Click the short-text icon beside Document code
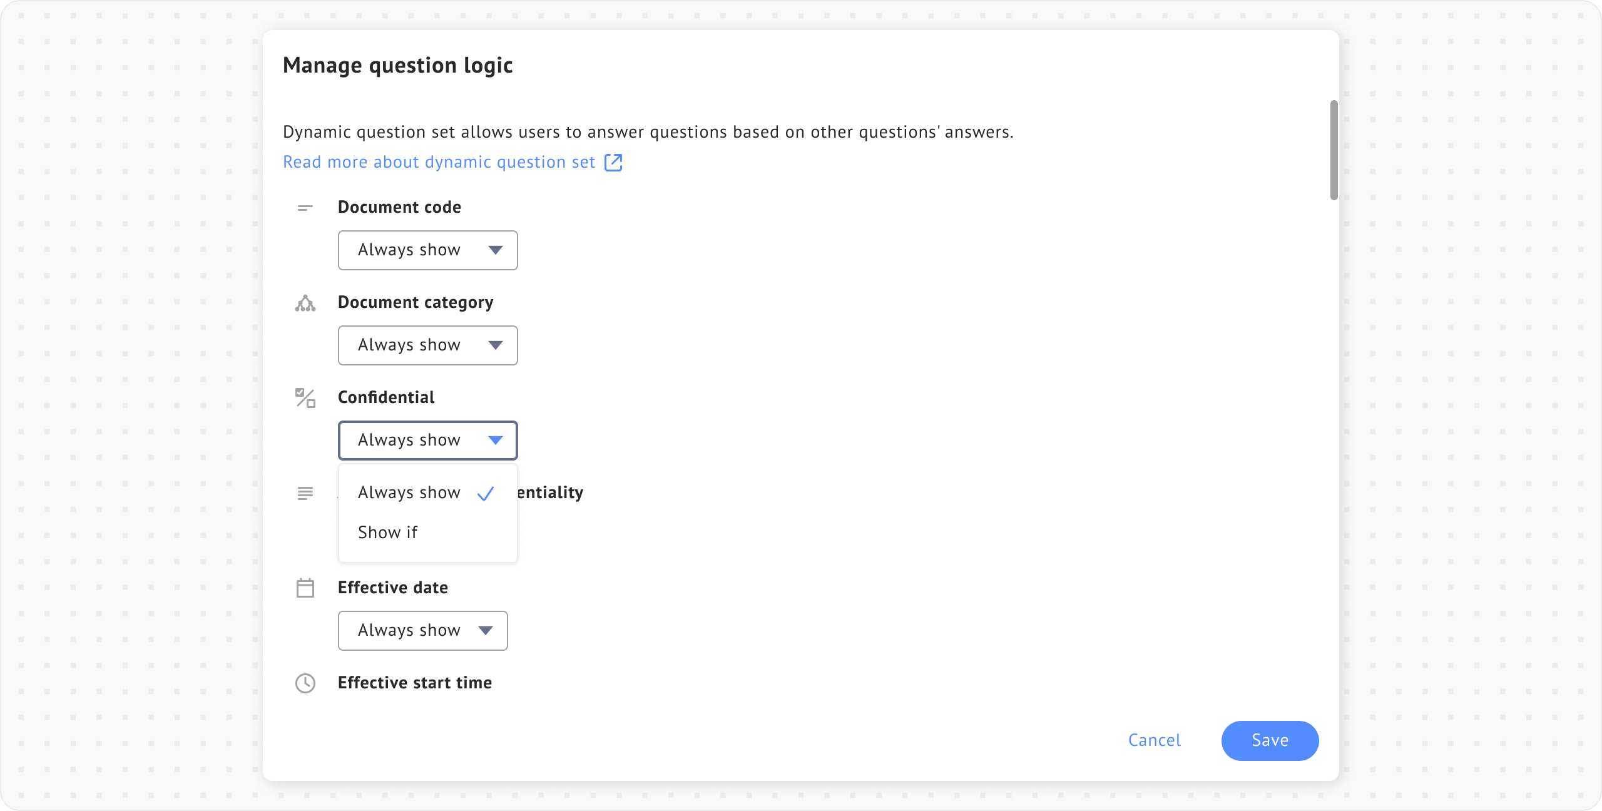1602x811 pixels. tap(305, 208)
